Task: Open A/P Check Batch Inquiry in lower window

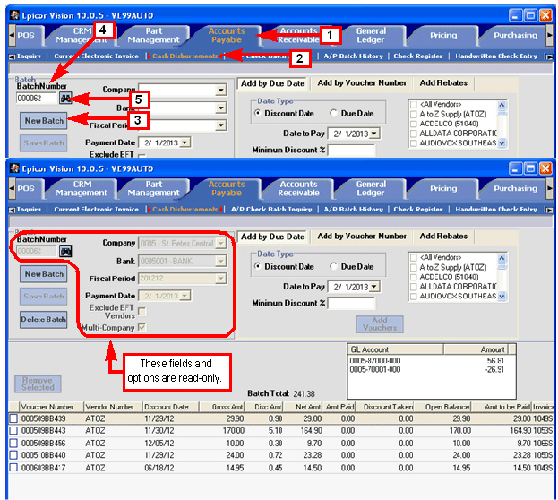Action: point(271,210)
